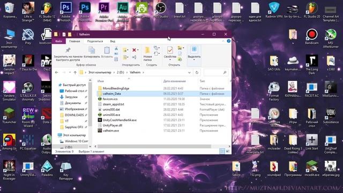Select Genshin Impact desktop icon
This screenshot has width=343, height=193.
click(9, 65)
